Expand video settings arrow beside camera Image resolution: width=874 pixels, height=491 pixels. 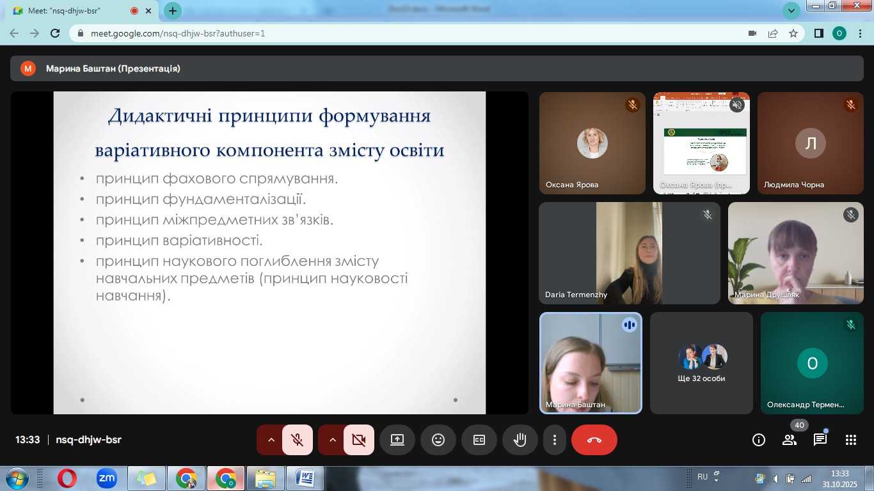(x=332, y=440)
